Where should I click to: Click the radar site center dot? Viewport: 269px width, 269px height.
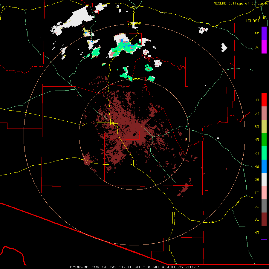pos(134,134)
